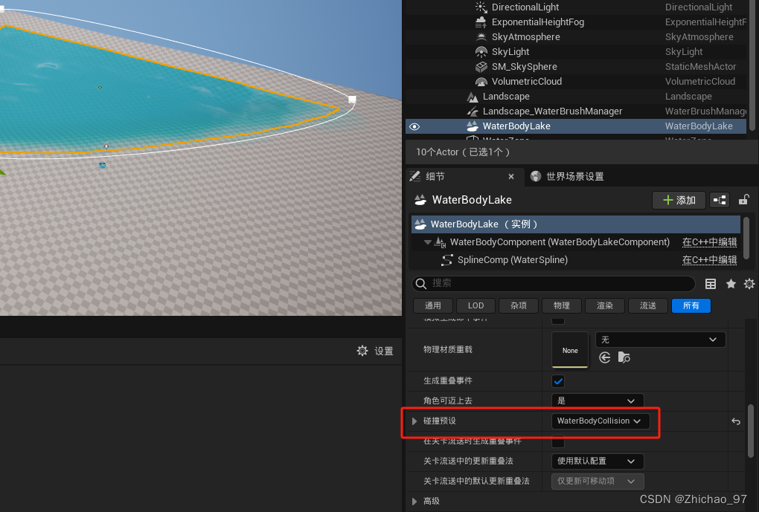The image size is (759, 512).
Task: Collapse the WaterBodyComponent tree node
Action: point(427,242)
